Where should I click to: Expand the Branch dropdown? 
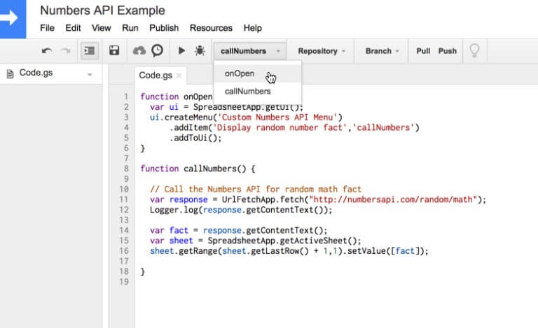coord(382,51)
